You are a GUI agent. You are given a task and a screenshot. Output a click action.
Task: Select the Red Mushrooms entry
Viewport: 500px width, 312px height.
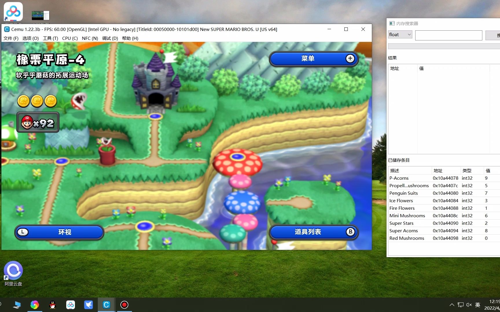coord(444,238)
